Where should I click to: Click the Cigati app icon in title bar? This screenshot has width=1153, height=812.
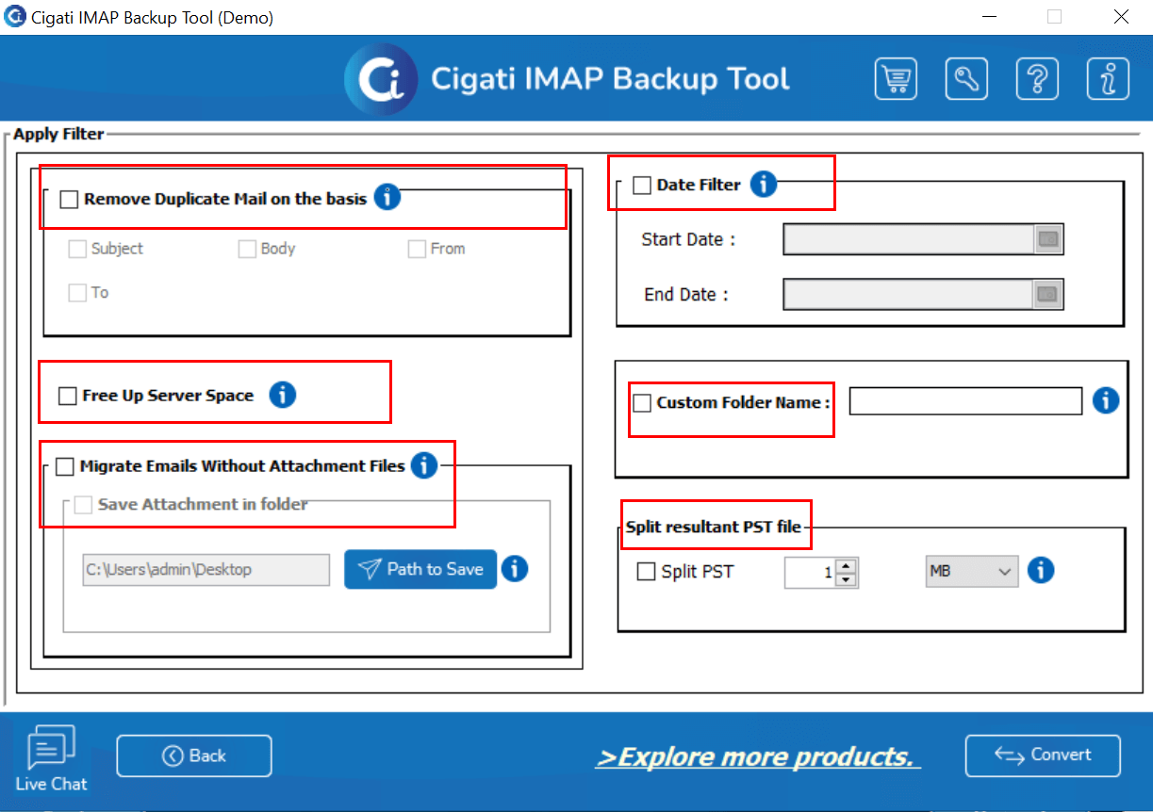coord(16,17)
